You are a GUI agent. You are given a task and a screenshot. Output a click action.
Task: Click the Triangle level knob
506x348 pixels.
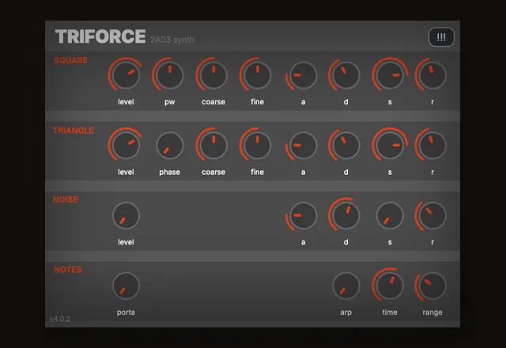click(126, 146)
